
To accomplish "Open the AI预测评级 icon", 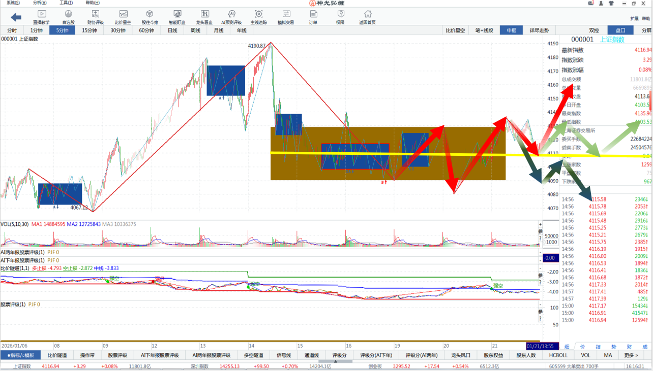I will pos(231,17).
